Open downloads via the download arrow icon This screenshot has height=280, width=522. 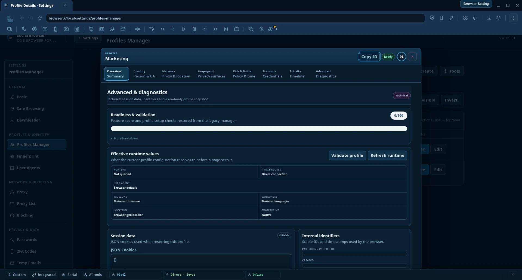(x=489, y=18)
